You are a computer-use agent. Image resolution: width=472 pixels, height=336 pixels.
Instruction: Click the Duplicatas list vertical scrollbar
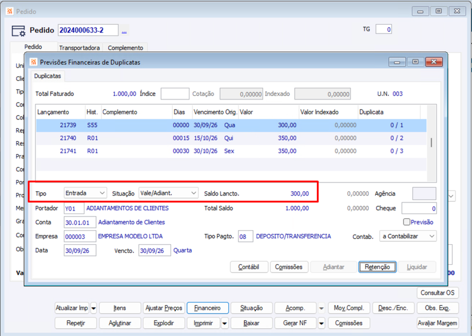click(431, 143)
